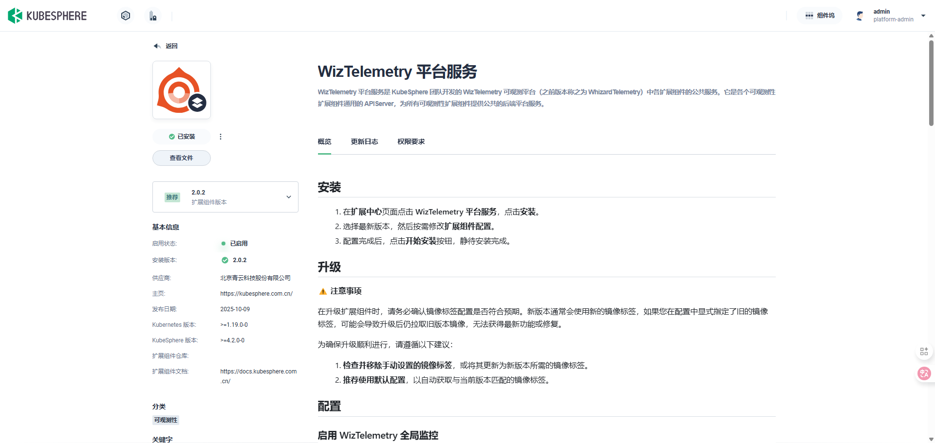Select Kubernetes version >=1.19.0-0
Screen dimensions: 935x443
pos(234,325)
